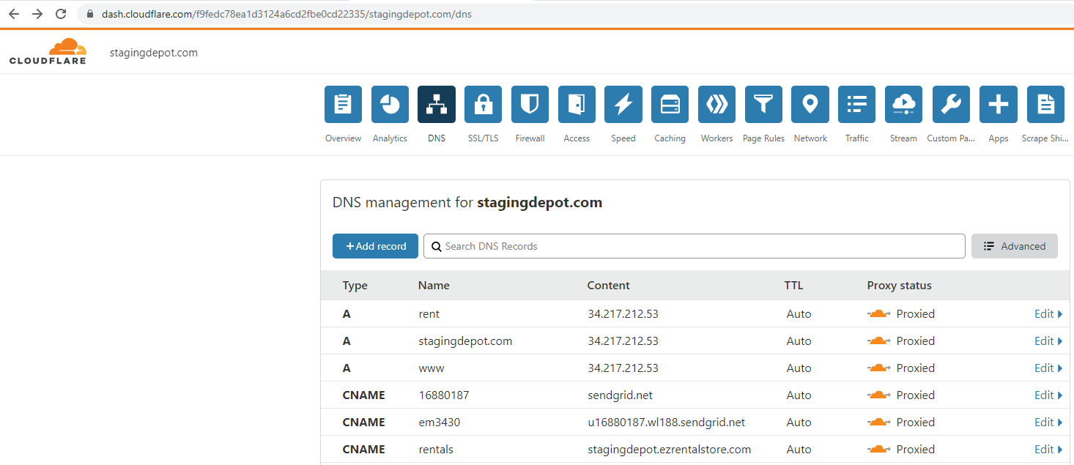
Task: Toggle proxy cloud for stagingdepot.com A record
Action: click(879, 341)
